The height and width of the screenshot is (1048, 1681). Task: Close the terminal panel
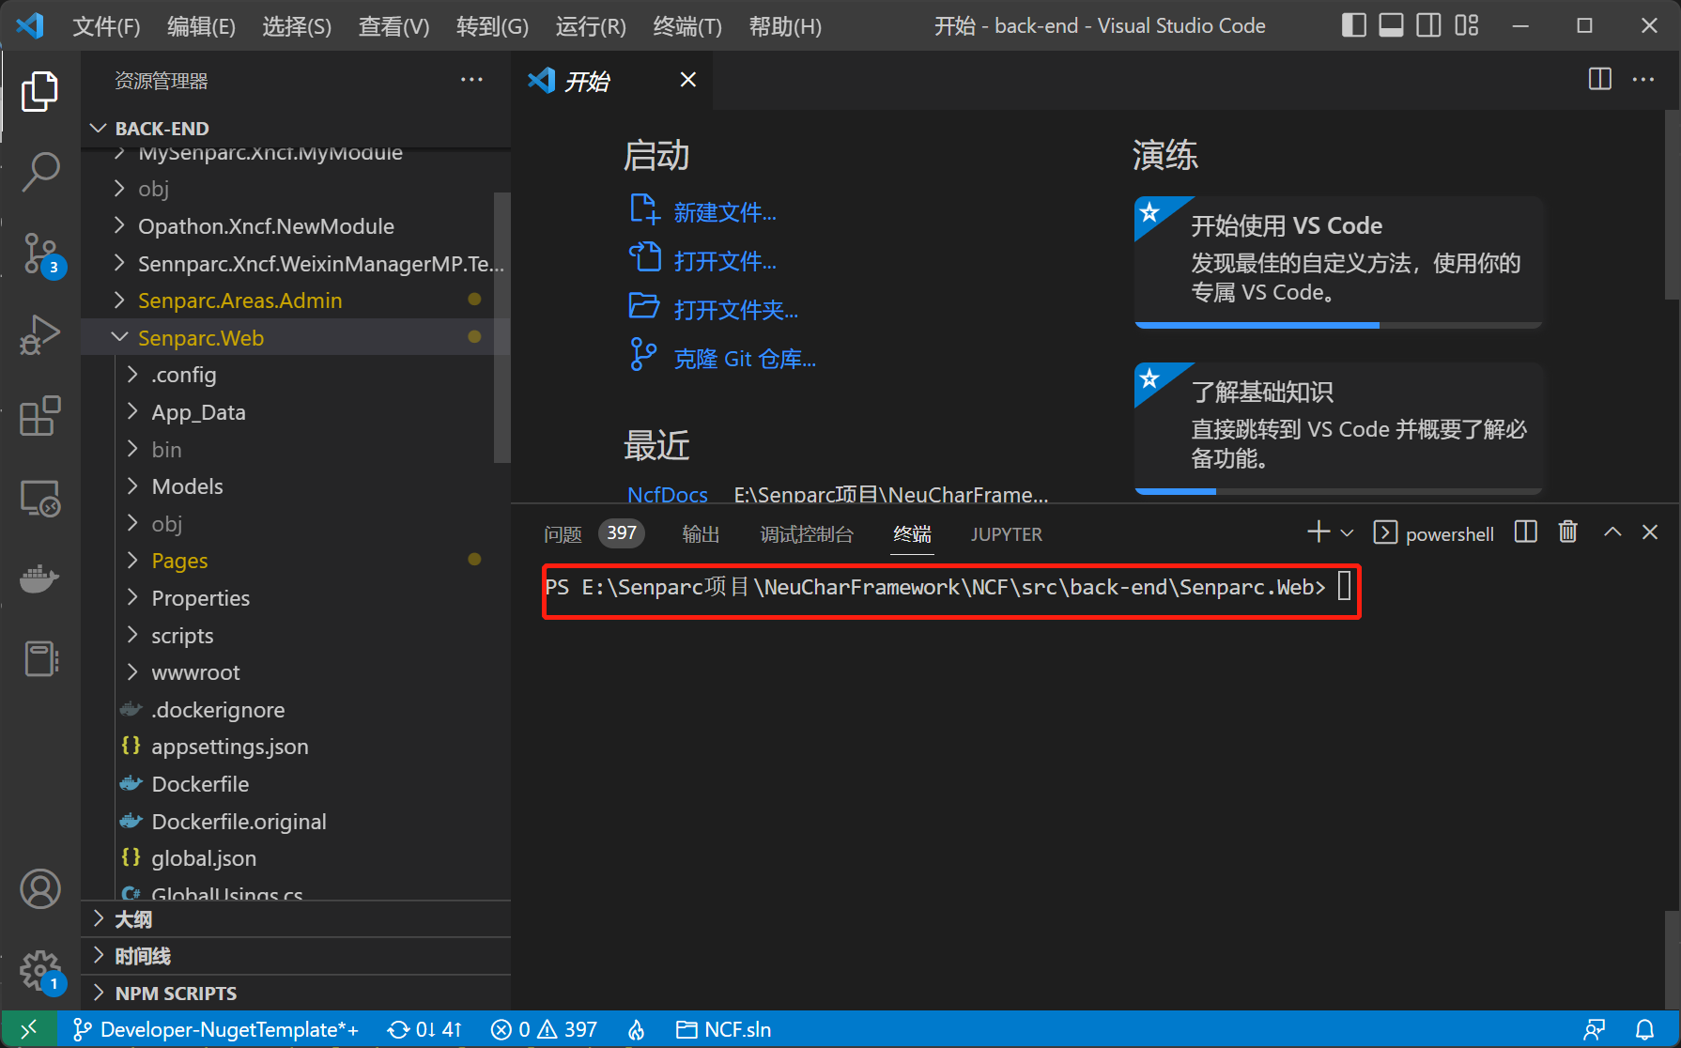[x=1650, y=532]
